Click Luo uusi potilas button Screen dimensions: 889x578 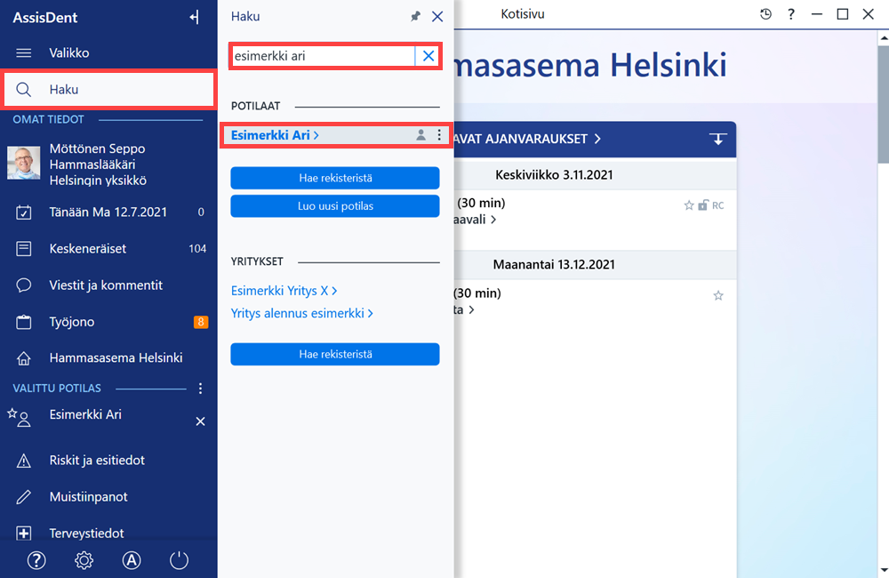pyautogui.click(x=335, y=206)
